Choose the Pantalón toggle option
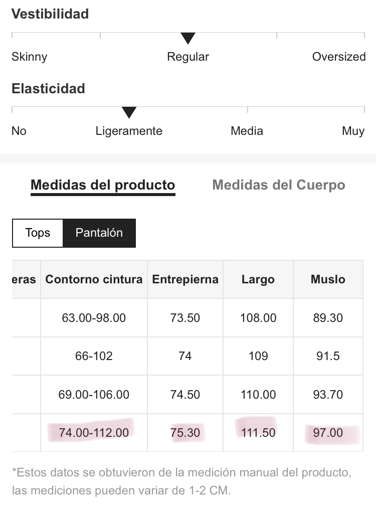Image resolution: width=376 pixels, height=510 pixels. click(x=99, y=233)
